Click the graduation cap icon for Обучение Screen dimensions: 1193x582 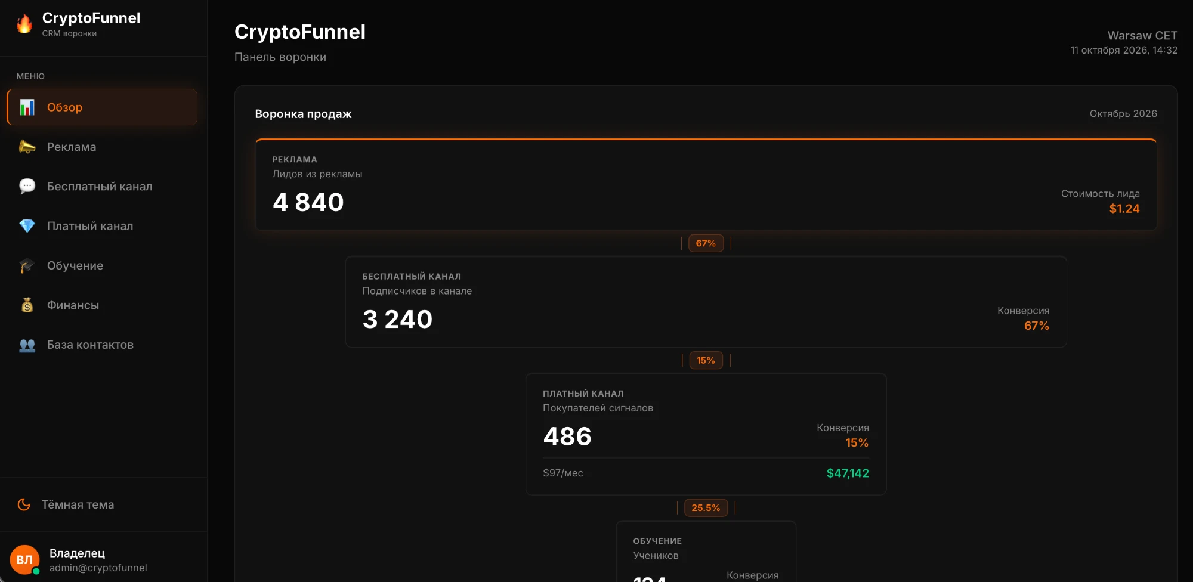point(27,265)
